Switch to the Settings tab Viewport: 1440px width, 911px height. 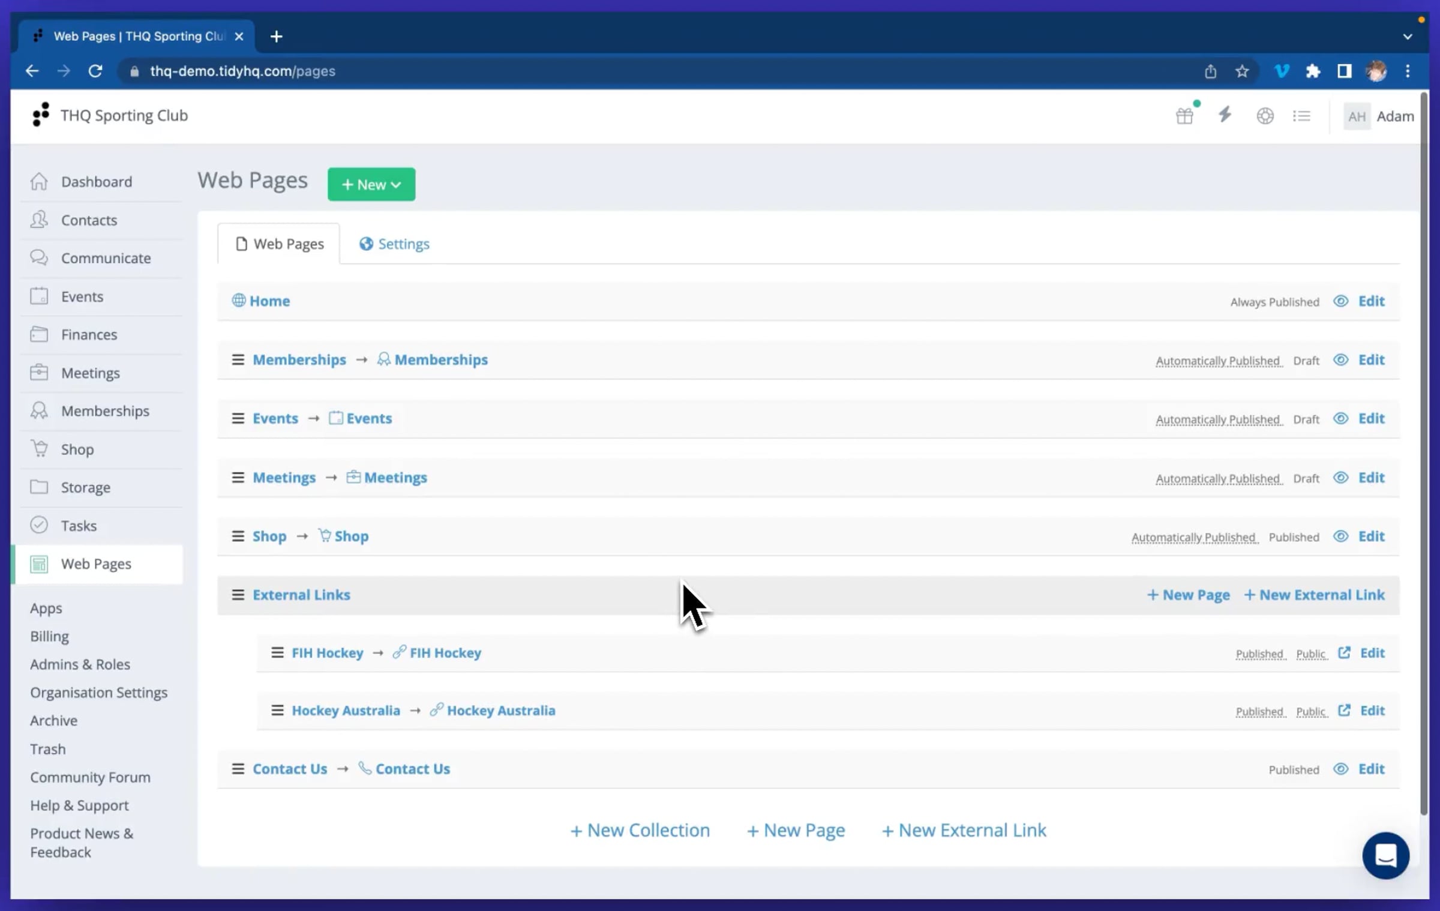pyautogui.click(x=394, y=244)
